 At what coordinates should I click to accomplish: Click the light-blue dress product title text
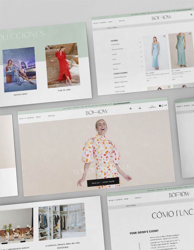click(158, 74)
